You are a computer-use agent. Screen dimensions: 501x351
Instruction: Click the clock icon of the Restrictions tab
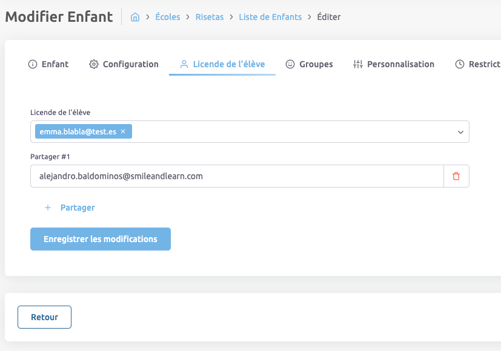point(460,64)
